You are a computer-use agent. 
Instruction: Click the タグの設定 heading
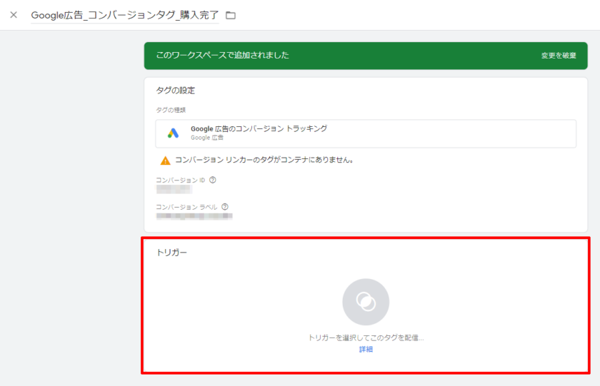[x=176, y=91]
